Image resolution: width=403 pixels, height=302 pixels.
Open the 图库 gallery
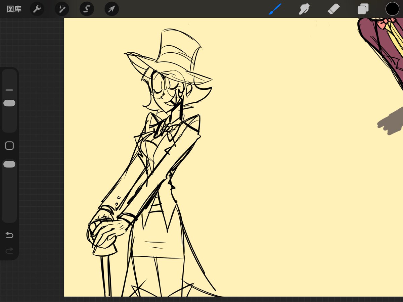[x=14, y=9]
